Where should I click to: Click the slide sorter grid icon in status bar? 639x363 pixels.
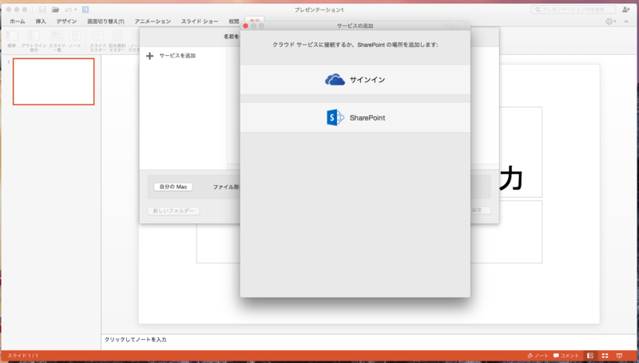pos(605,356)
